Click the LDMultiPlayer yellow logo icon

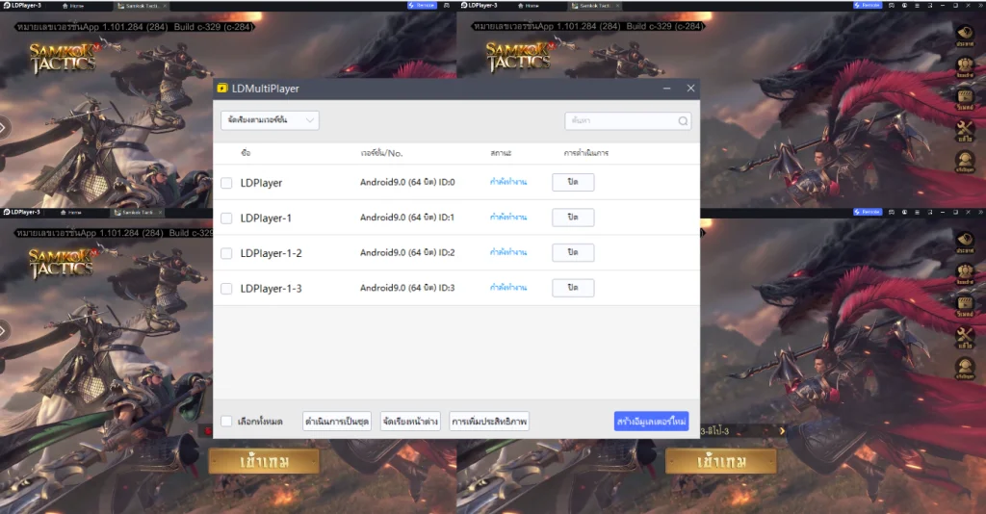coord(222,88)
